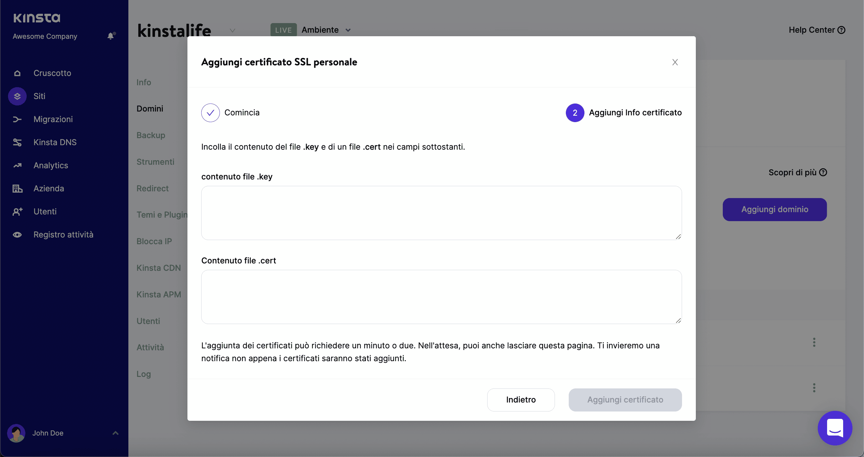Open the Cruscotto dashboard icon

[x=17, y=73]
